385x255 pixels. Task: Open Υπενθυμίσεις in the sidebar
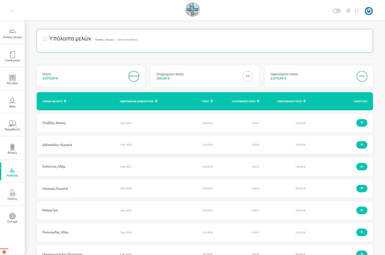click(x=12, y=57)
